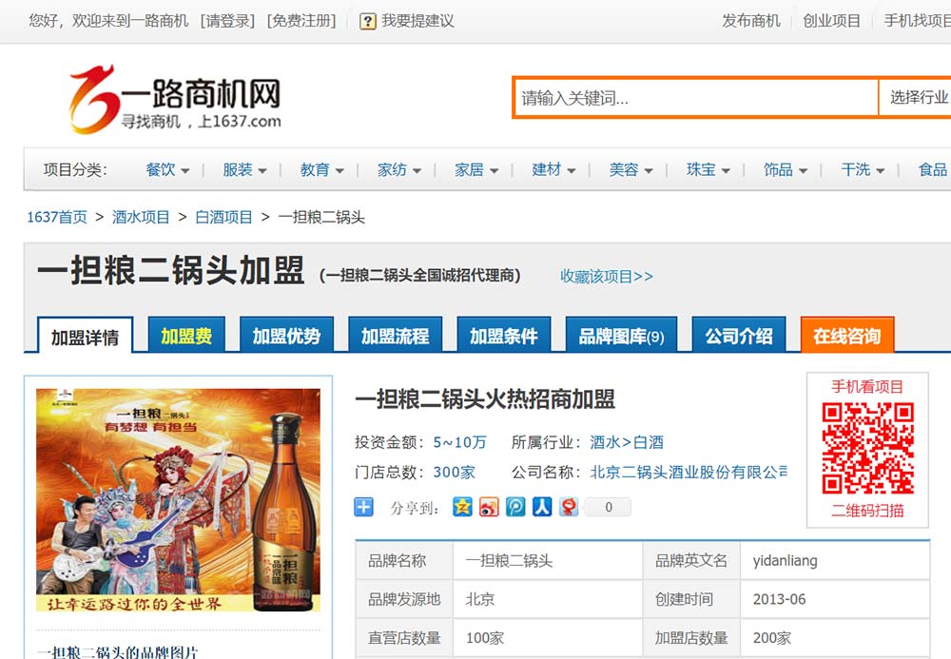Share to QQ Zone via star icon
This screenshot has height=659, width=951.
[462, 507]
